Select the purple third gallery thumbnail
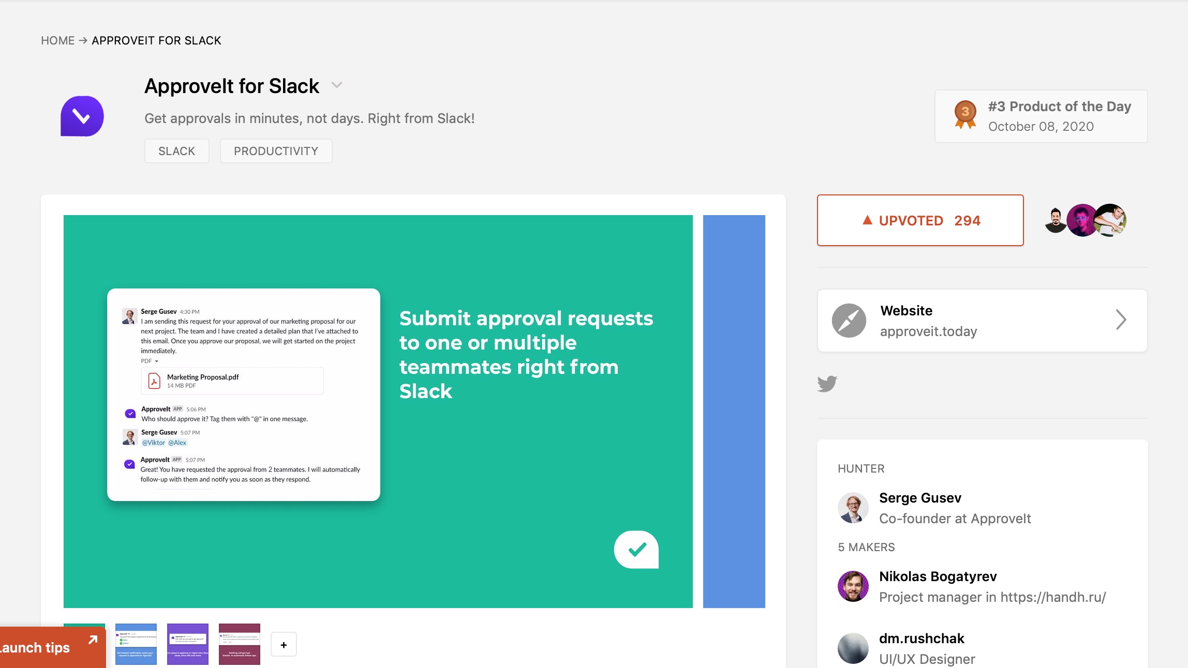Image resolution: width=1188 pixels, height=668 pixels. [188, 644]
